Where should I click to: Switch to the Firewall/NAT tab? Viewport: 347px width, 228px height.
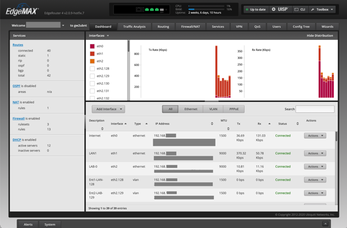[190, 27]
